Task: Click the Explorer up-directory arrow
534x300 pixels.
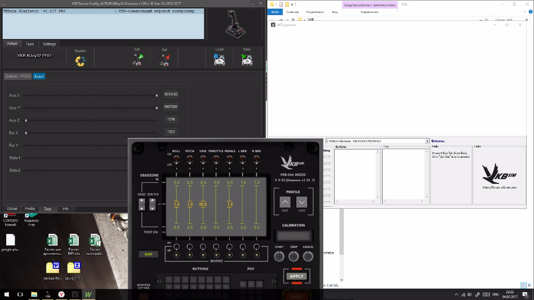Action: click(x=293, y=20)
